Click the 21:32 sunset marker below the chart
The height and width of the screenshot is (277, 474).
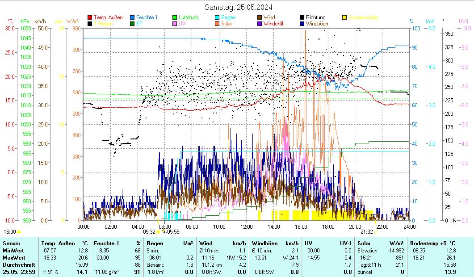tap(366, 232)
